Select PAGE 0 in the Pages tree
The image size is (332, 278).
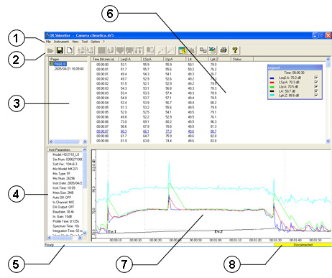(60, 64)
